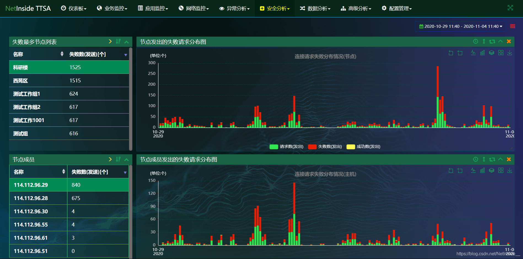Open the 配置管理 menu
This screenshot has height=259, width=523.
click(x=397, y=9)
